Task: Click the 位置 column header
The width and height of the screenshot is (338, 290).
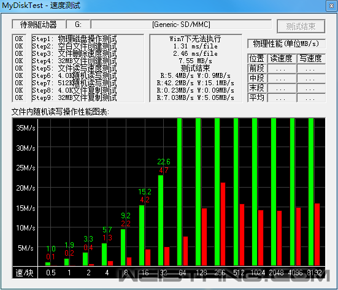Action: coord(257,58)
